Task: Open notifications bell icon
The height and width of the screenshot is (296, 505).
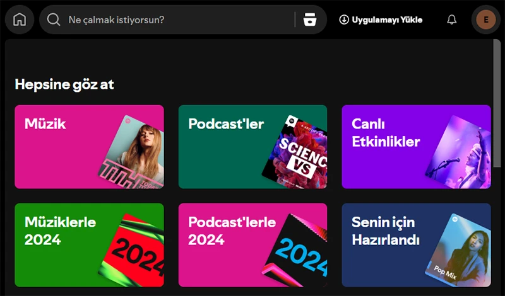Action: coord(452,20)
